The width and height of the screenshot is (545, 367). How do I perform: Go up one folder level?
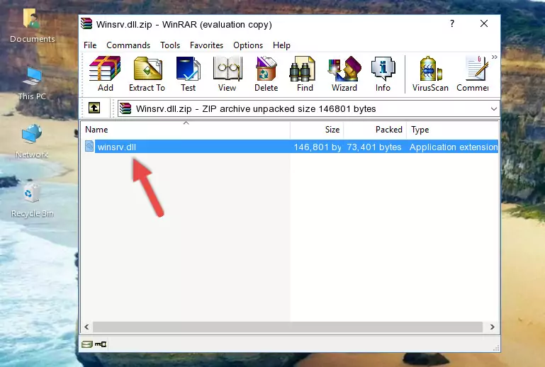pyautogui.click(x=94, y=108)
